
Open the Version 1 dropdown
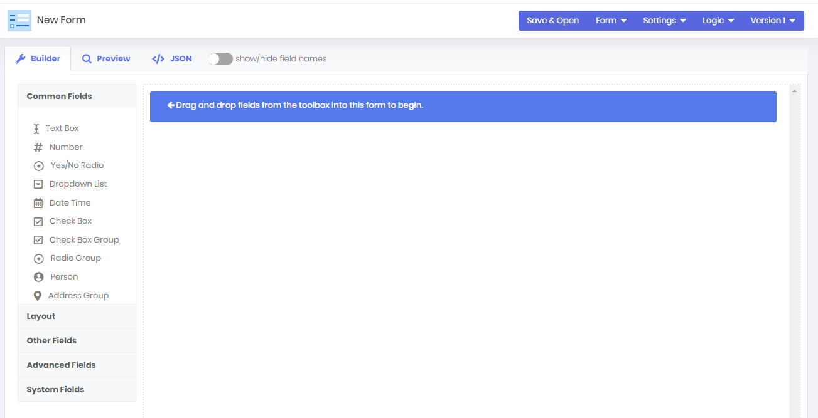773,21
